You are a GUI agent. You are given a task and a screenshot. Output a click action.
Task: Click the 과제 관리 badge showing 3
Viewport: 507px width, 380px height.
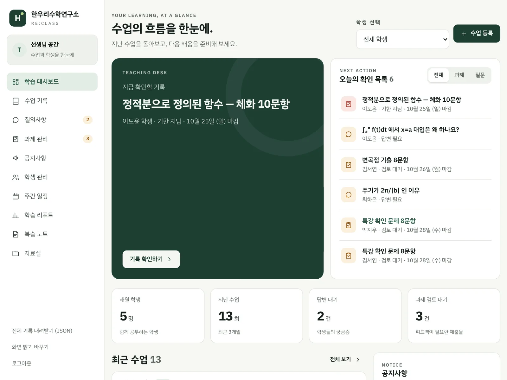point(88,139)
